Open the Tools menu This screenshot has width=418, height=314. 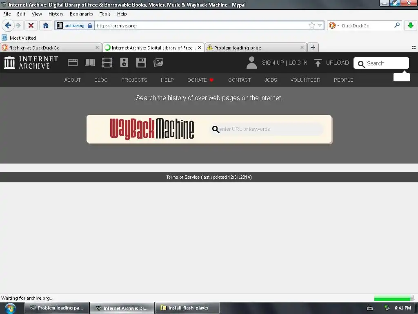pyautogui.click(x=105, y=14)
